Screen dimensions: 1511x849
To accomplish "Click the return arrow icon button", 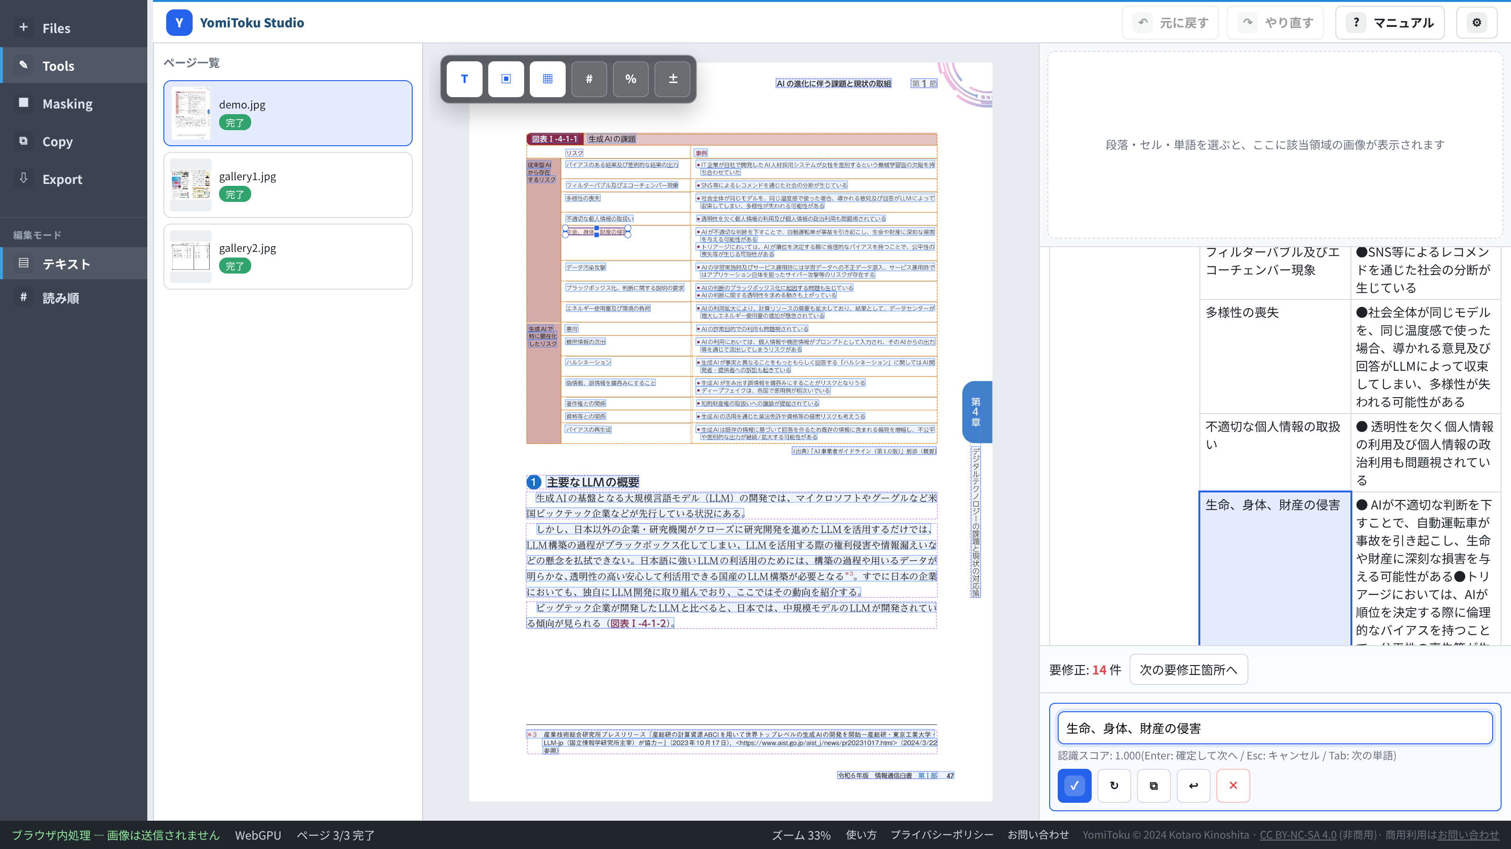I will pos(1193,785).
